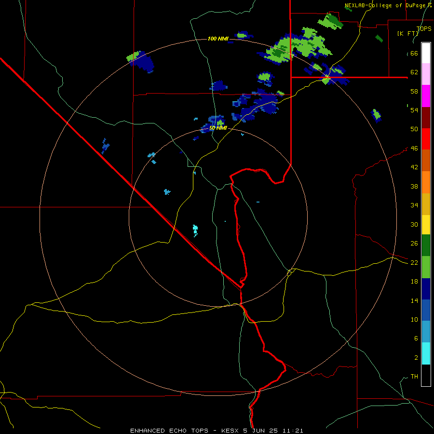Select the '38' legend value
Viewport: 434px width, 434px height.
click(414, 186)
